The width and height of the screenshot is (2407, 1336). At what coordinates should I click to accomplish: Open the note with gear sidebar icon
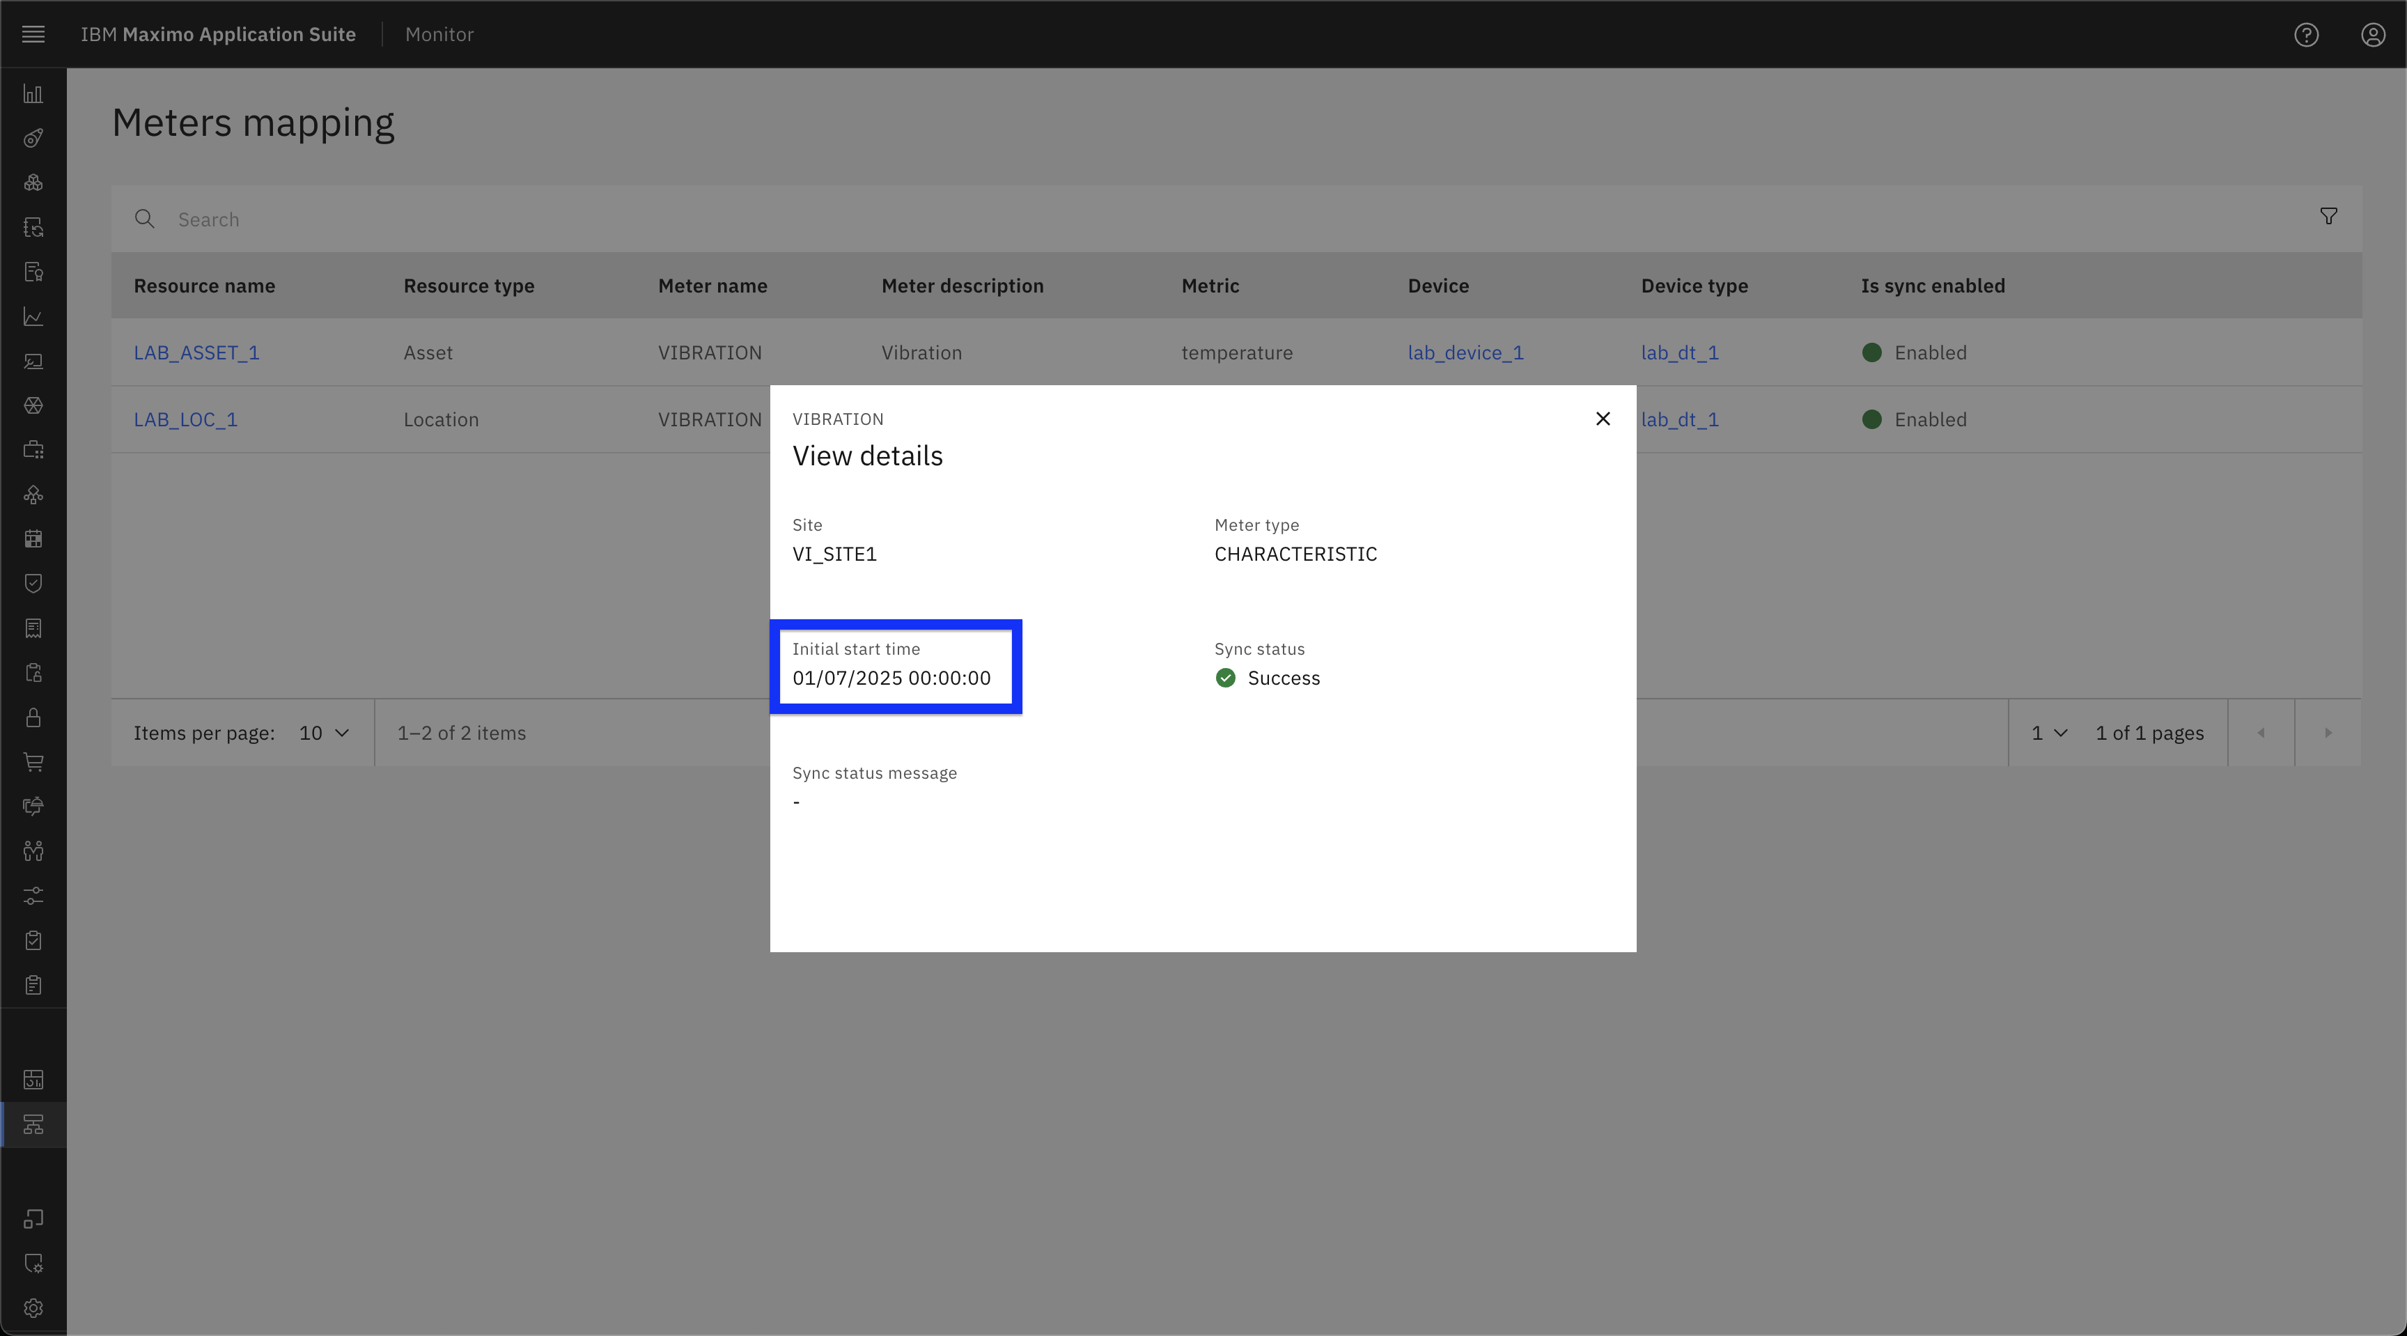pos(33,1264)
